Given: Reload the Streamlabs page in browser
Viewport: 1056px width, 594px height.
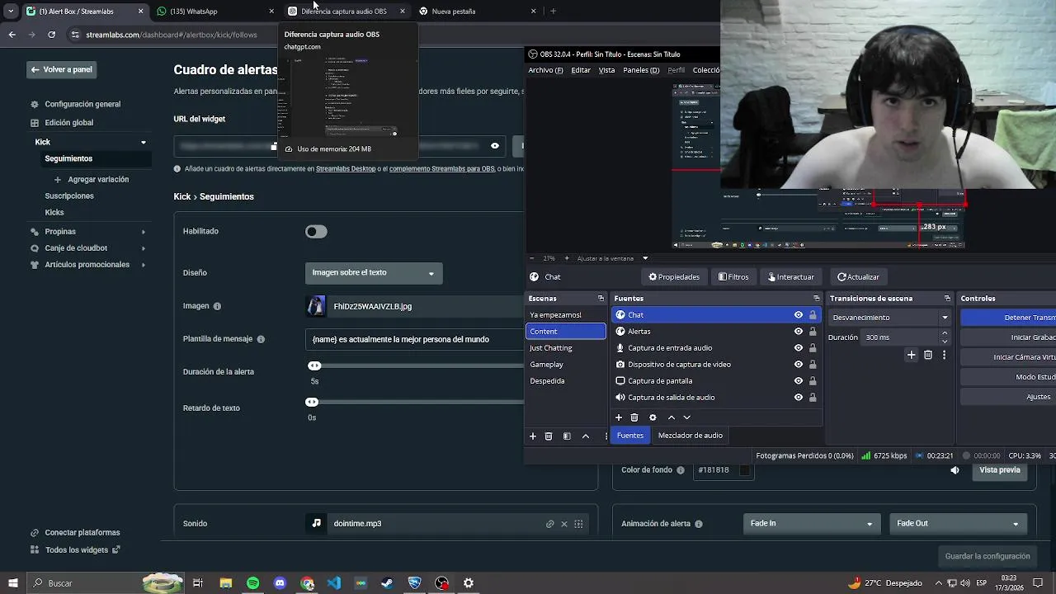Looking at the screenshot, I should pos(51,35).
